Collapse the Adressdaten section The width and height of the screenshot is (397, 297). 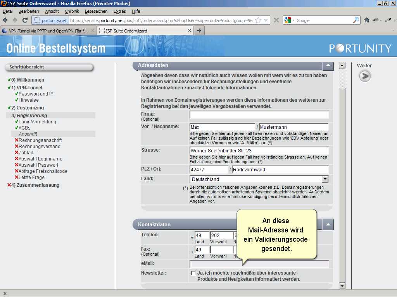pyautogui.click(x=328, y=65)
